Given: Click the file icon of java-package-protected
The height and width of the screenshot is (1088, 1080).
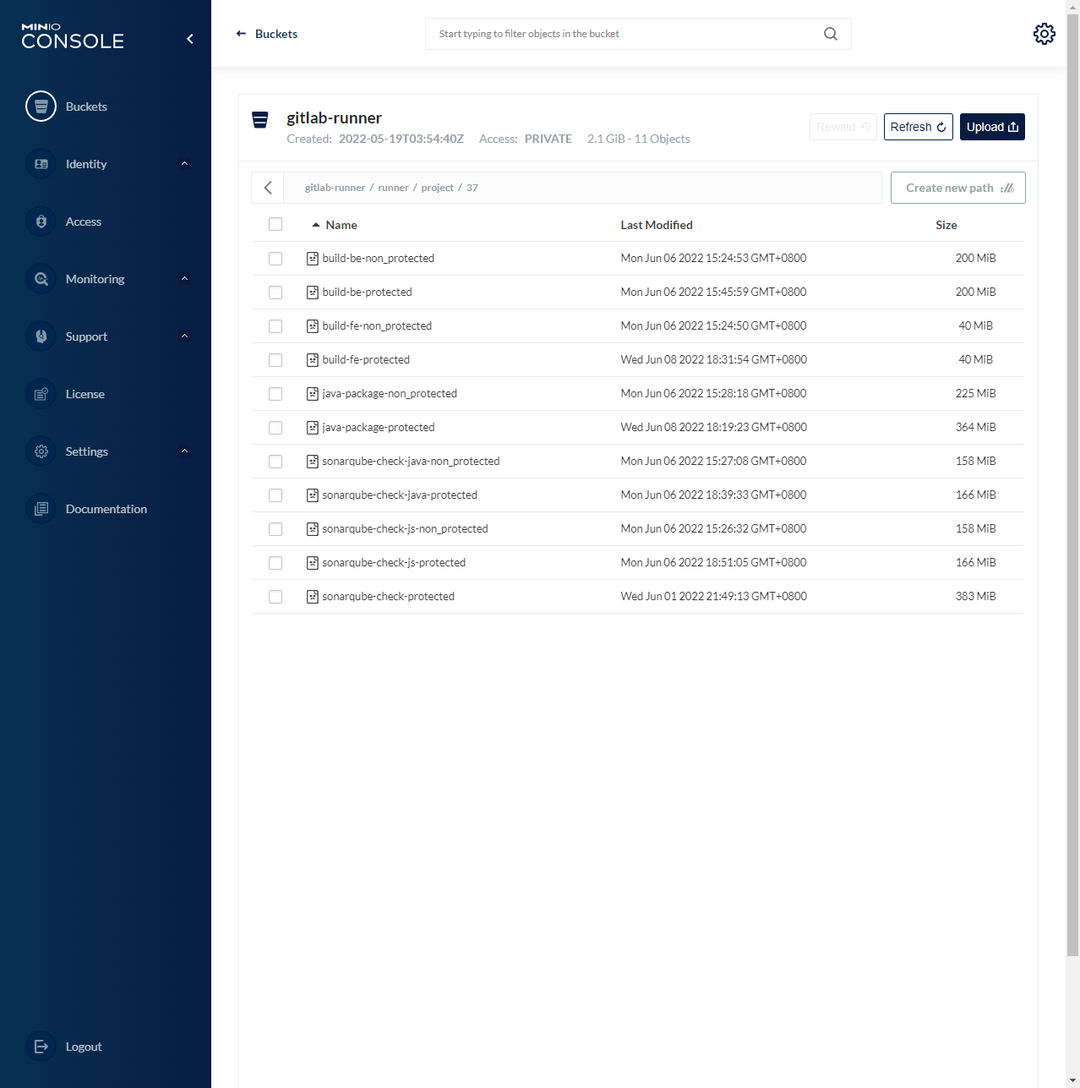Looking at the screenshot, I should click(x=313, y=428).
